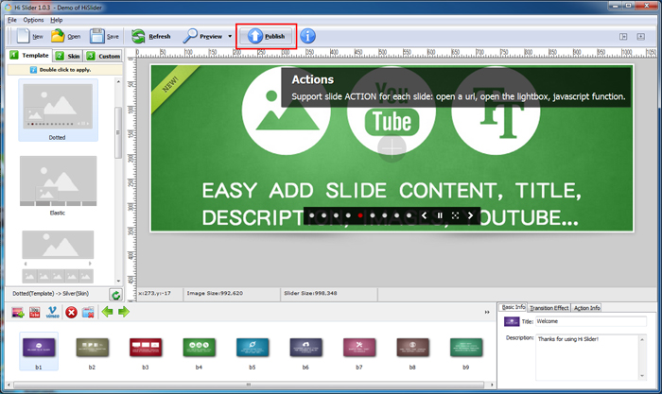Open the Help menu
Screen dimensions: 662x394
[57, 20]
